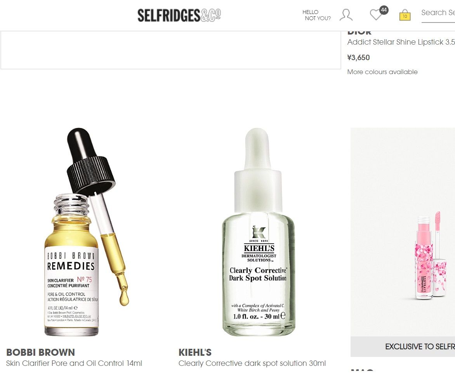Click the ¥3,650 lipstick price
Screen dimensions: 455x374
tap(358, 57)
